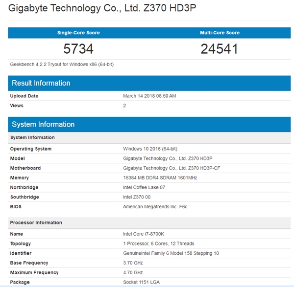Screen dimensions: 294x287
Task: Click the Views row label
Action: (17, 106)
